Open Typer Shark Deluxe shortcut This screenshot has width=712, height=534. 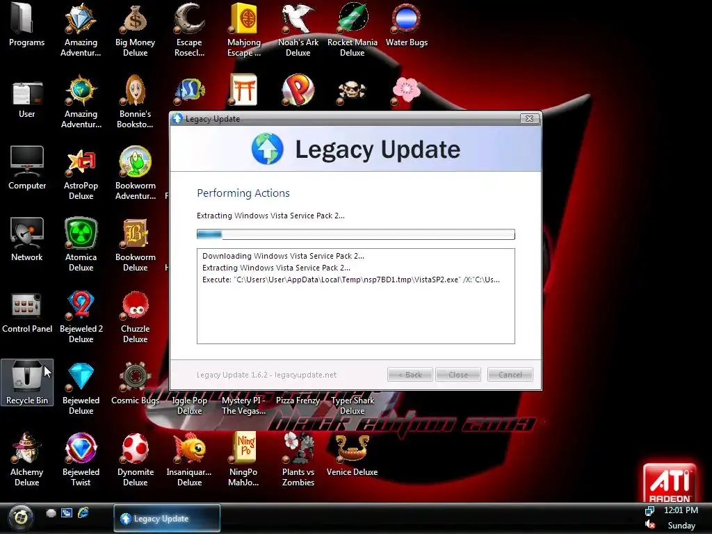click(353, 405)
